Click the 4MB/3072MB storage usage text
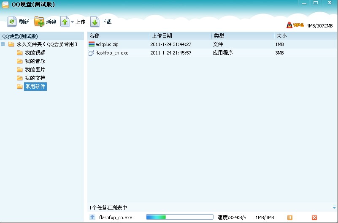 pos(319,26)
